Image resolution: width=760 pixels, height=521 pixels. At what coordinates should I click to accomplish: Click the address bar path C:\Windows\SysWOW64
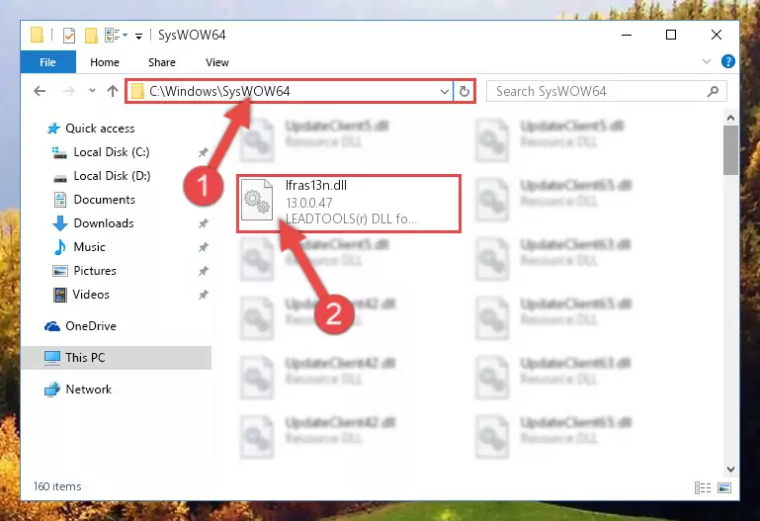(x=219, y=91)
